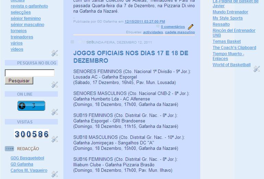Click the wrench icon beside Pesquisar button
Screen dimensions: 264x179
click(x=55, y=85)
